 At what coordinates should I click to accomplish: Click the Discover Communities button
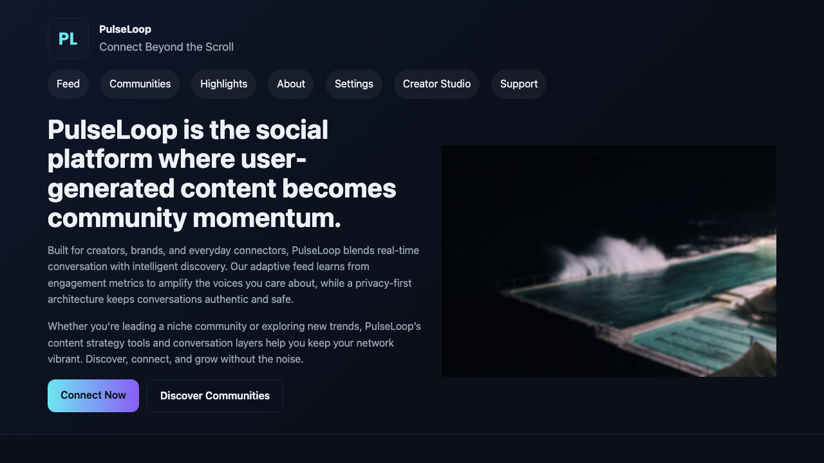pos(214,395)
